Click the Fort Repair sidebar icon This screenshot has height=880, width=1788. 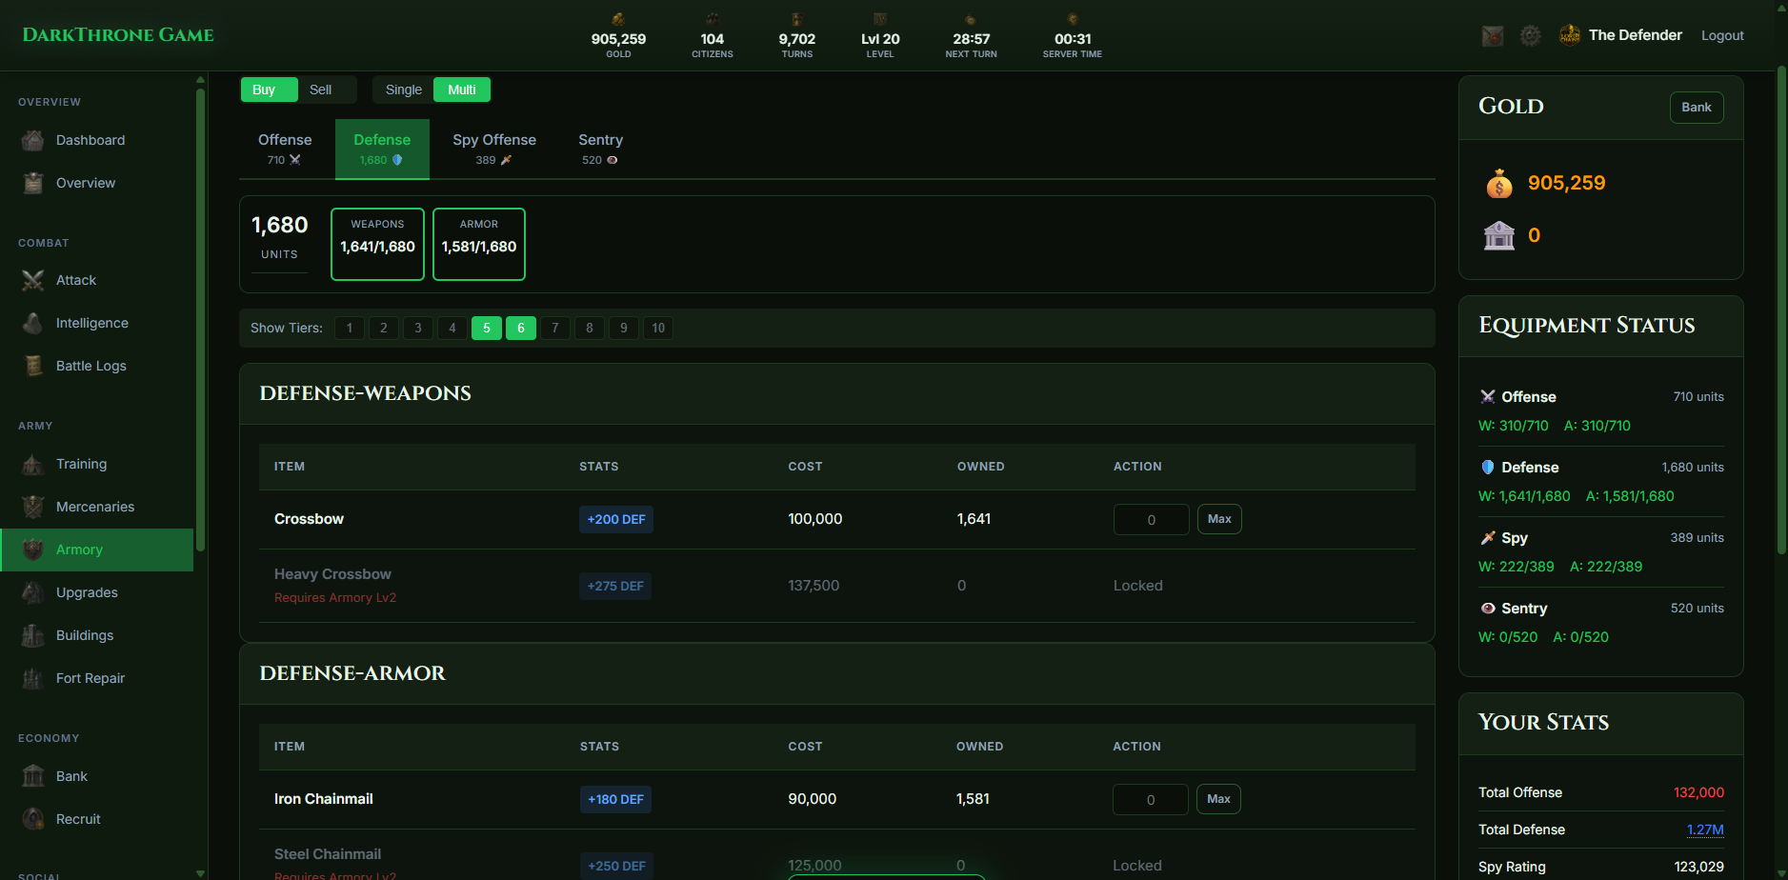click(x=33, y=678)
